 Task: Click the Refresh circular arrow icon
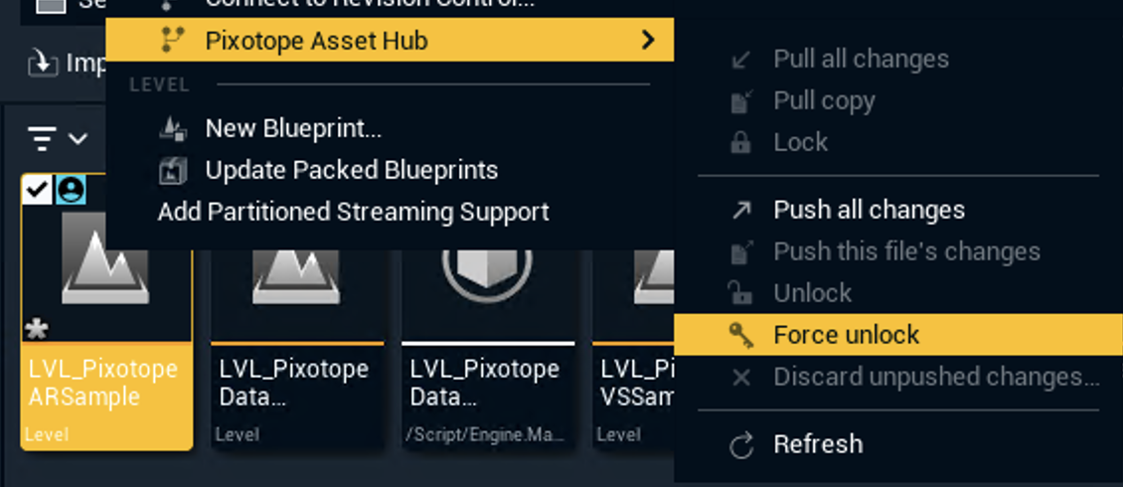pos(741,445)
